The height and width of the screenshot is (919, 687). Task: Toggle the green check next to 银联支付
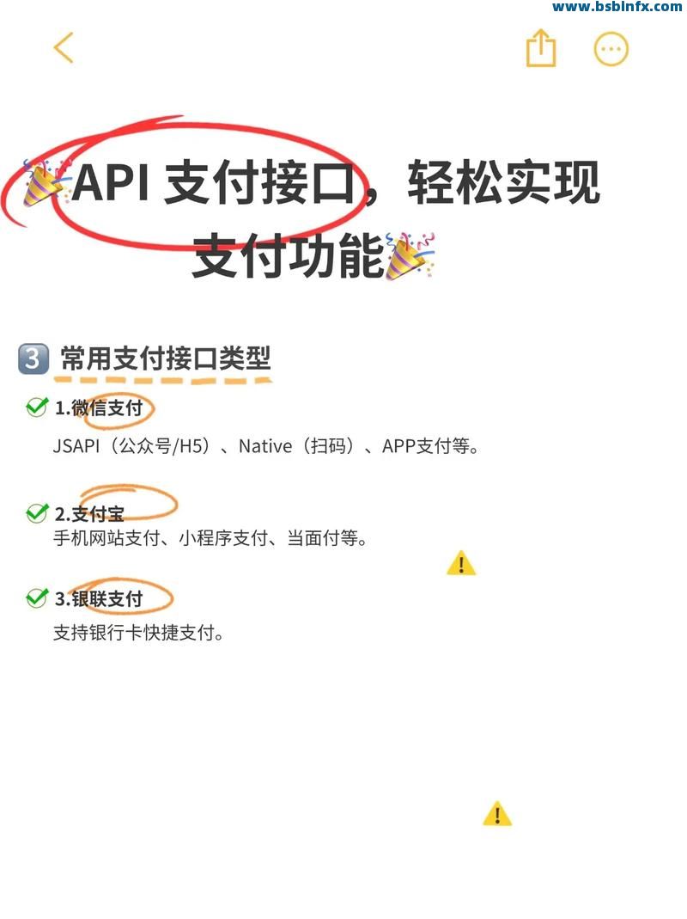(37, 597)
